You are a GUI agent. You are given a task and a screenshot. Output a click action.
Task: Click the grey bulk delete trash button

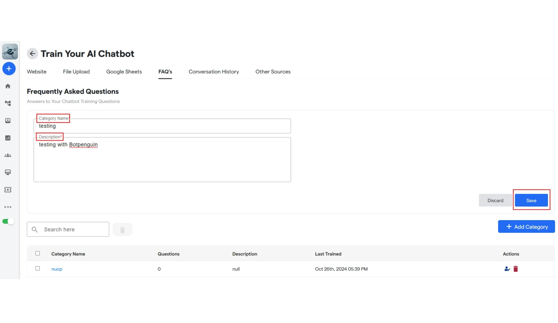[122, 229]
